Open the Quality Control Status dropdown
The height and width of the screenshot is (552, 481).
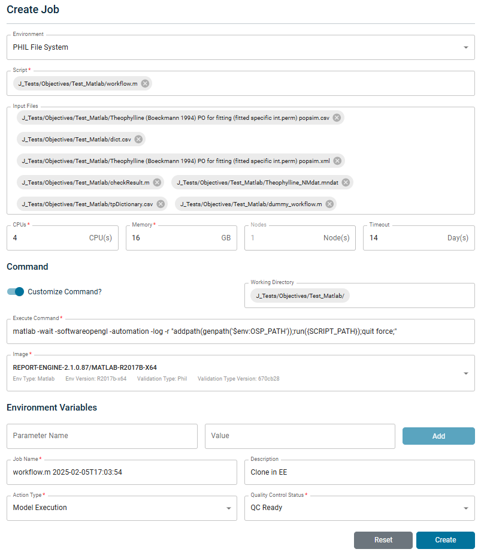[x=465, y=508]
